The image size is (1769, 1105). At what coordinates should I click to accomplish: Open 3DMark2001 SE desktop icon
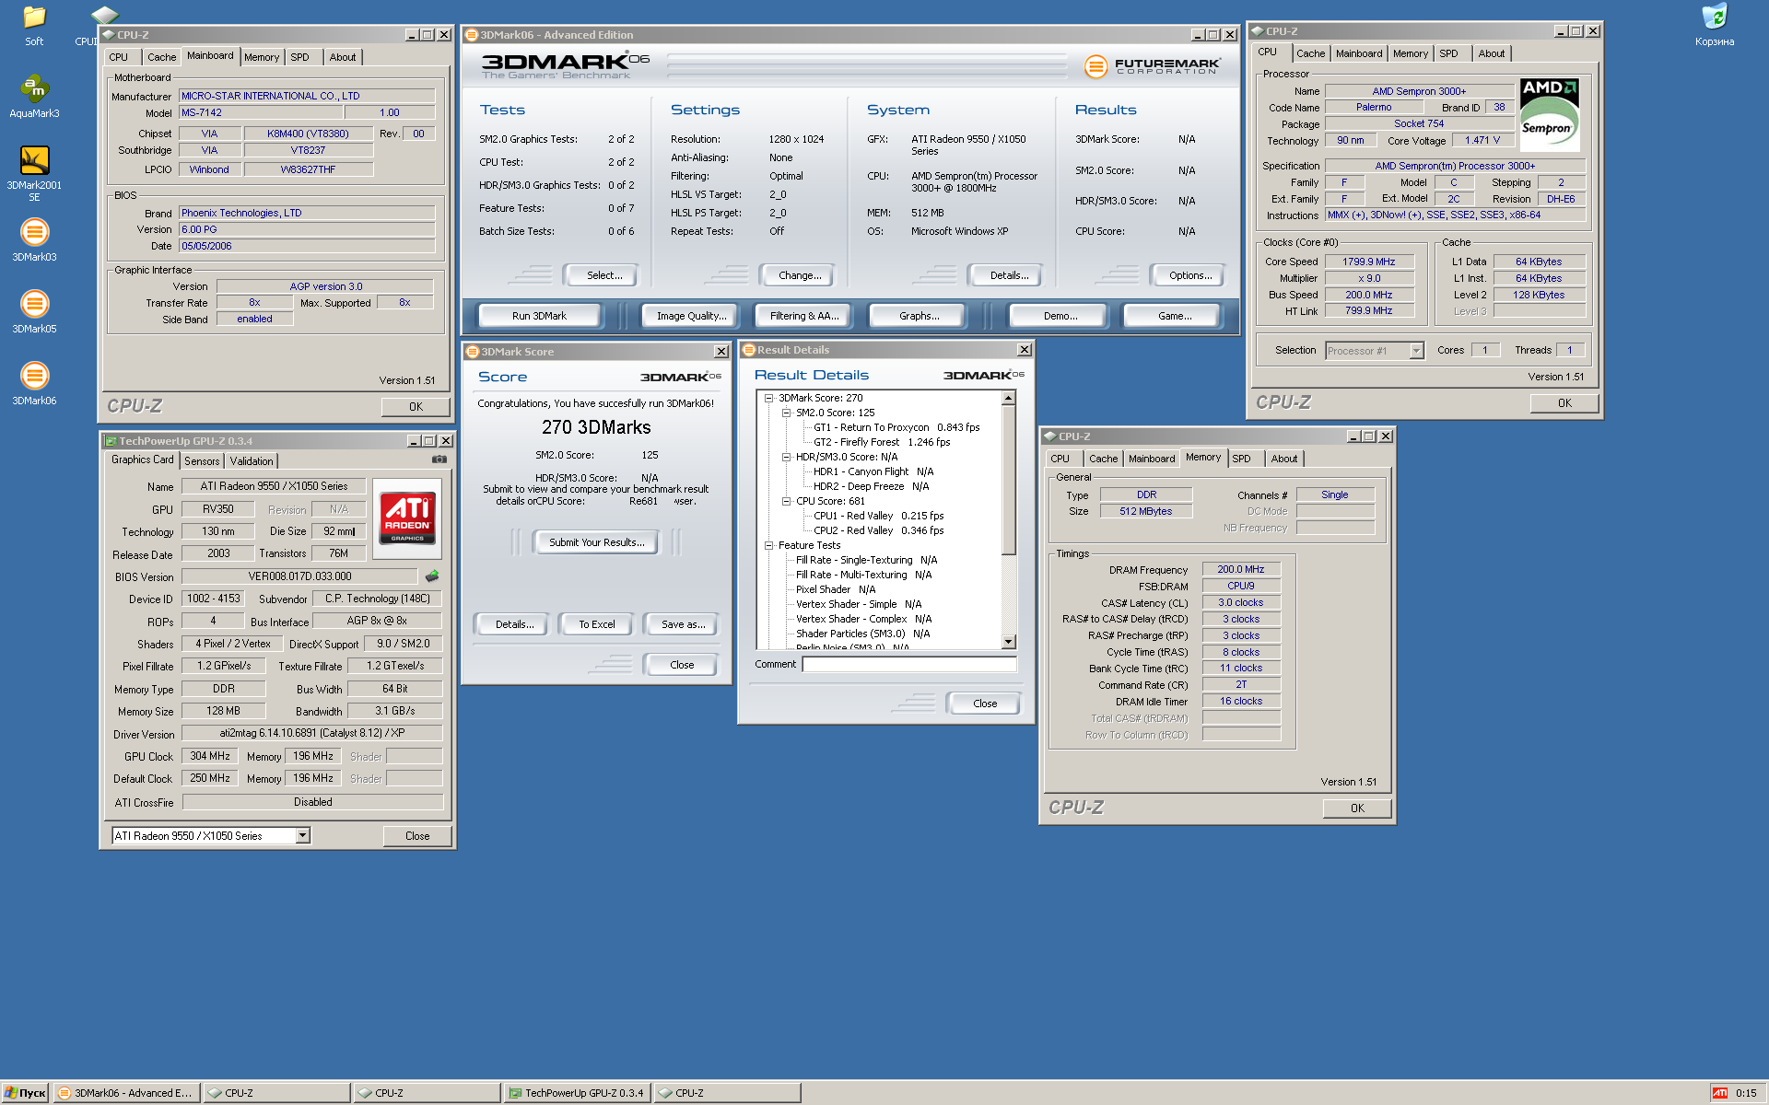point(34,173)
